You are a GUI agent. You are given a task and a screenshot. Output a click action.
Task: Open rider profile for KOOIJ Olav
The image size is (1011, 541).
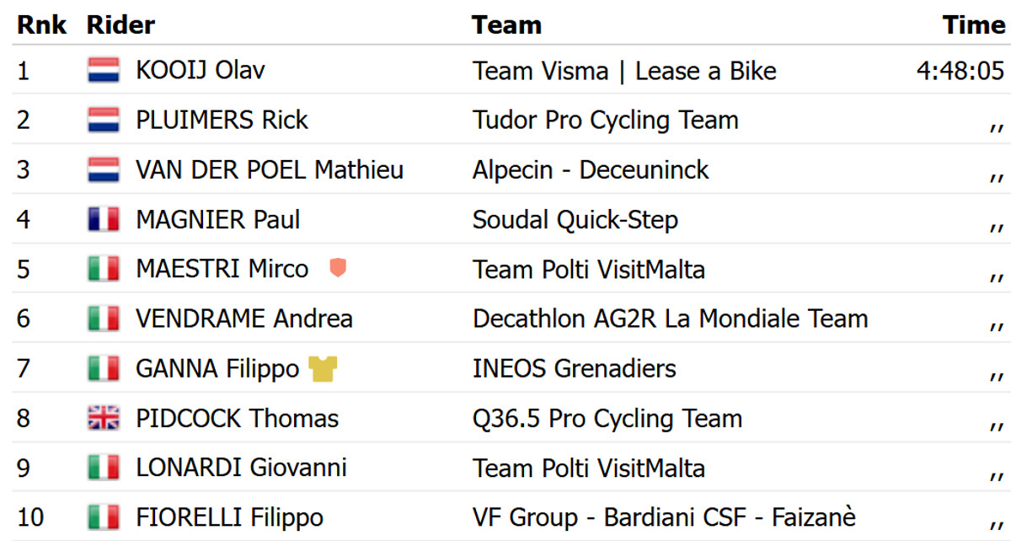tap(201, 70)
